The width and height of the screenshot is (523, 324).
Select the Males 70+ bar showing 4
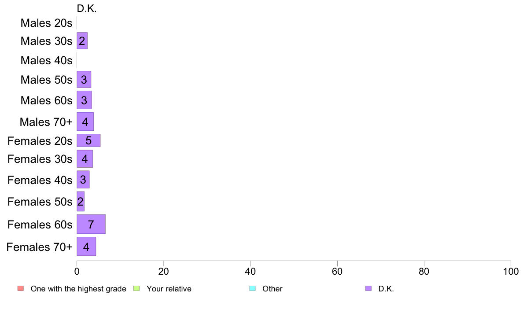[85, 121]
